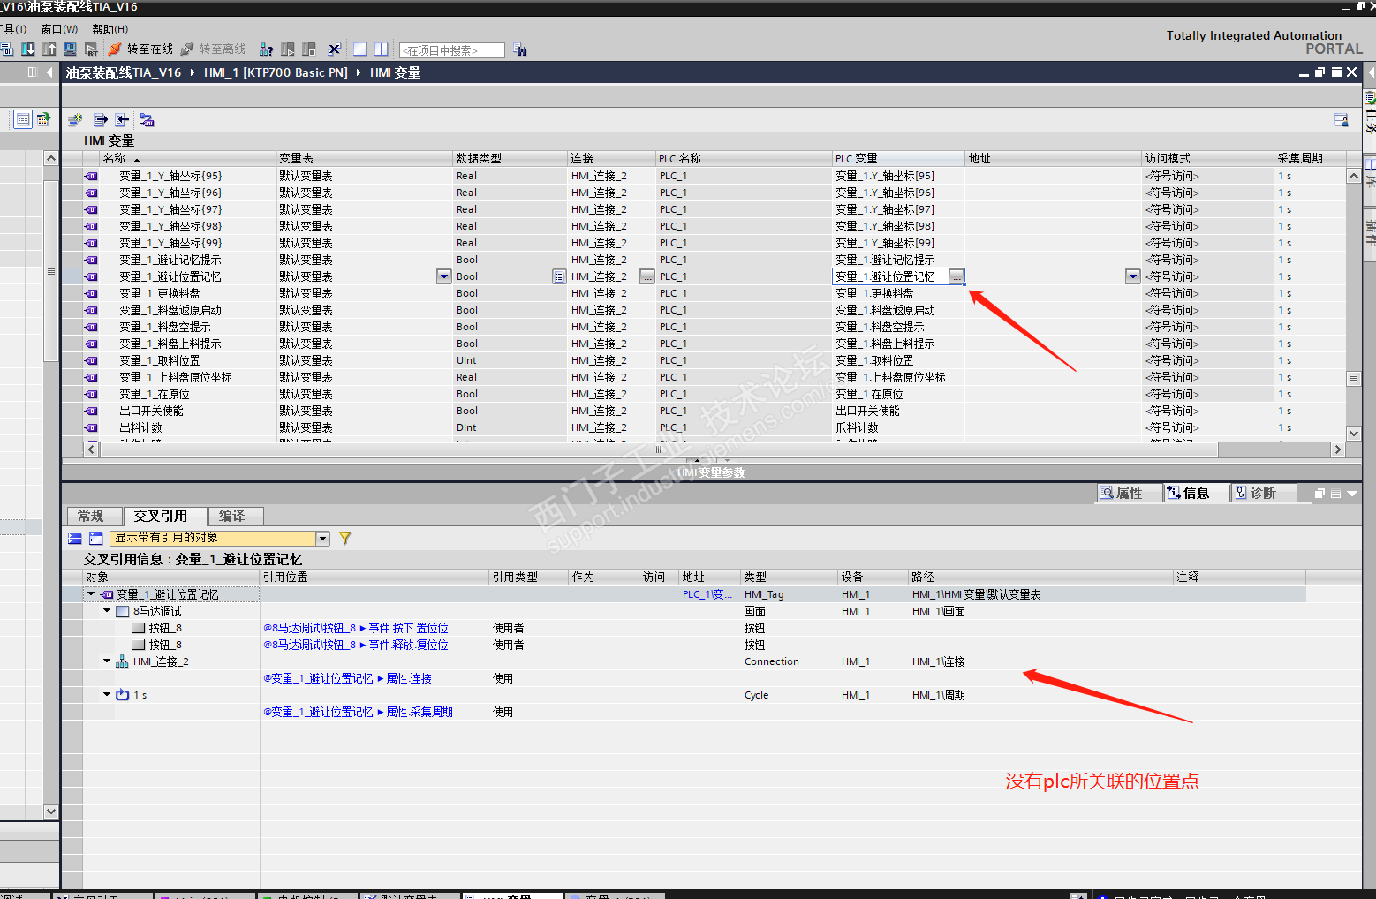Click the float inspector window icon

tap(1319, 494)
